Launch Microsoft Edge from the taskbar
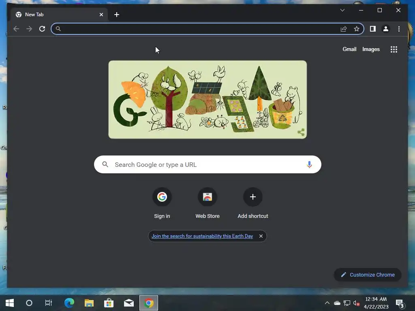The width and height of the screenshot is (415, 311). click(x=69, y=303)
